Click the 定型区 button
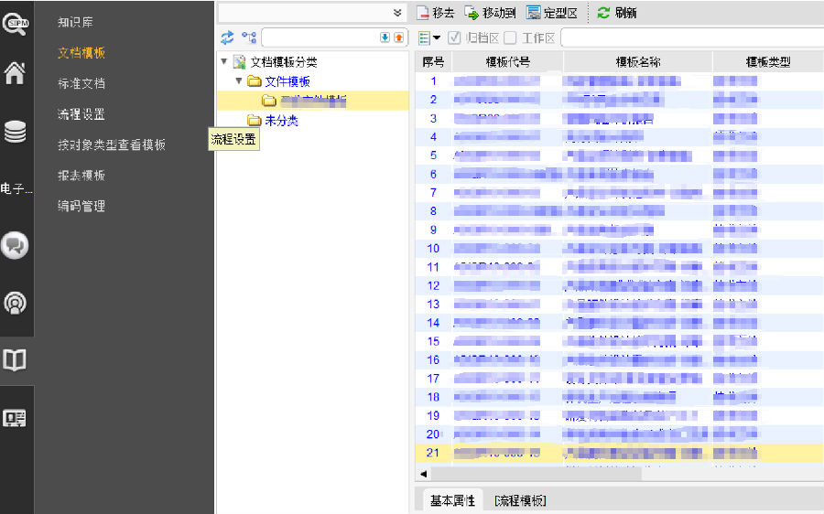The width and height of the screenshot is (824, 514). [x=552, y=13]
